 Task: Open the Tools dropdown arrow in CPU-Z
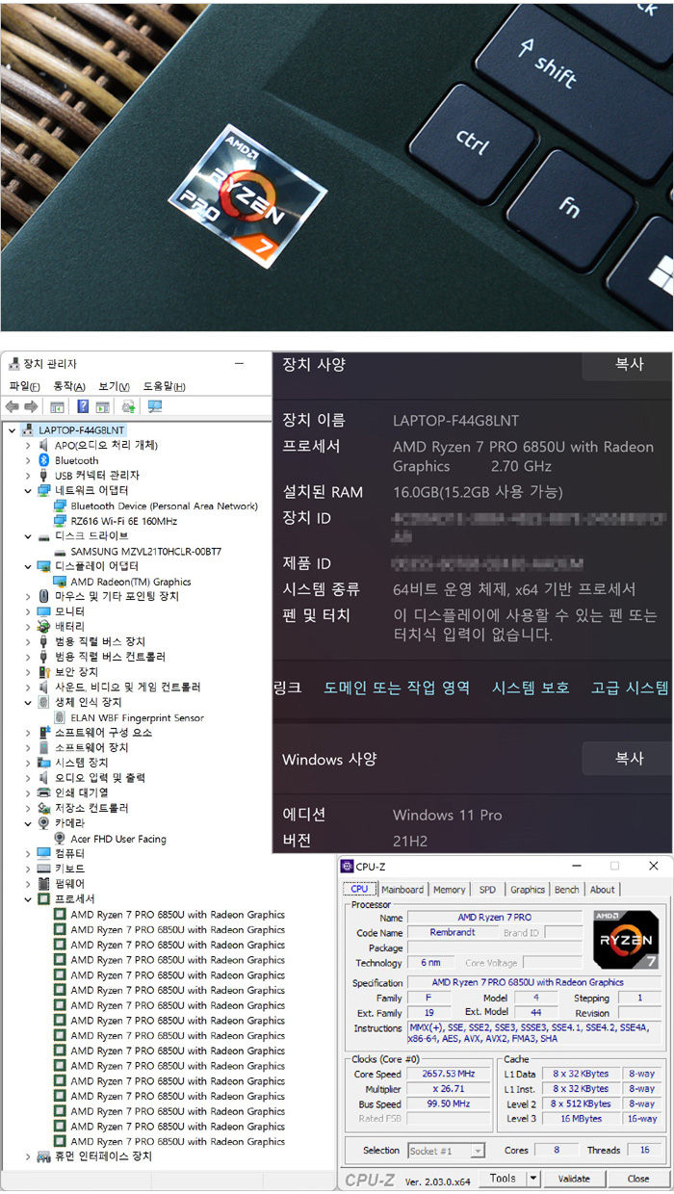click(532, 1179)
